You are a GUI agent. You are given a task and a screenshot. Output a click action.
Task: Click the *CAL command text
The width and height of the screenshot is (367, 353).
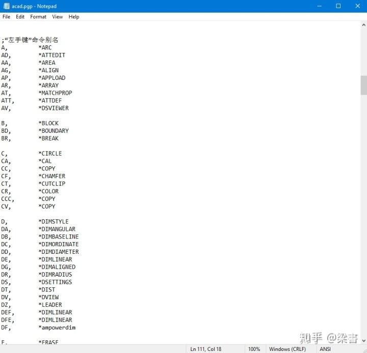(45, 161)
